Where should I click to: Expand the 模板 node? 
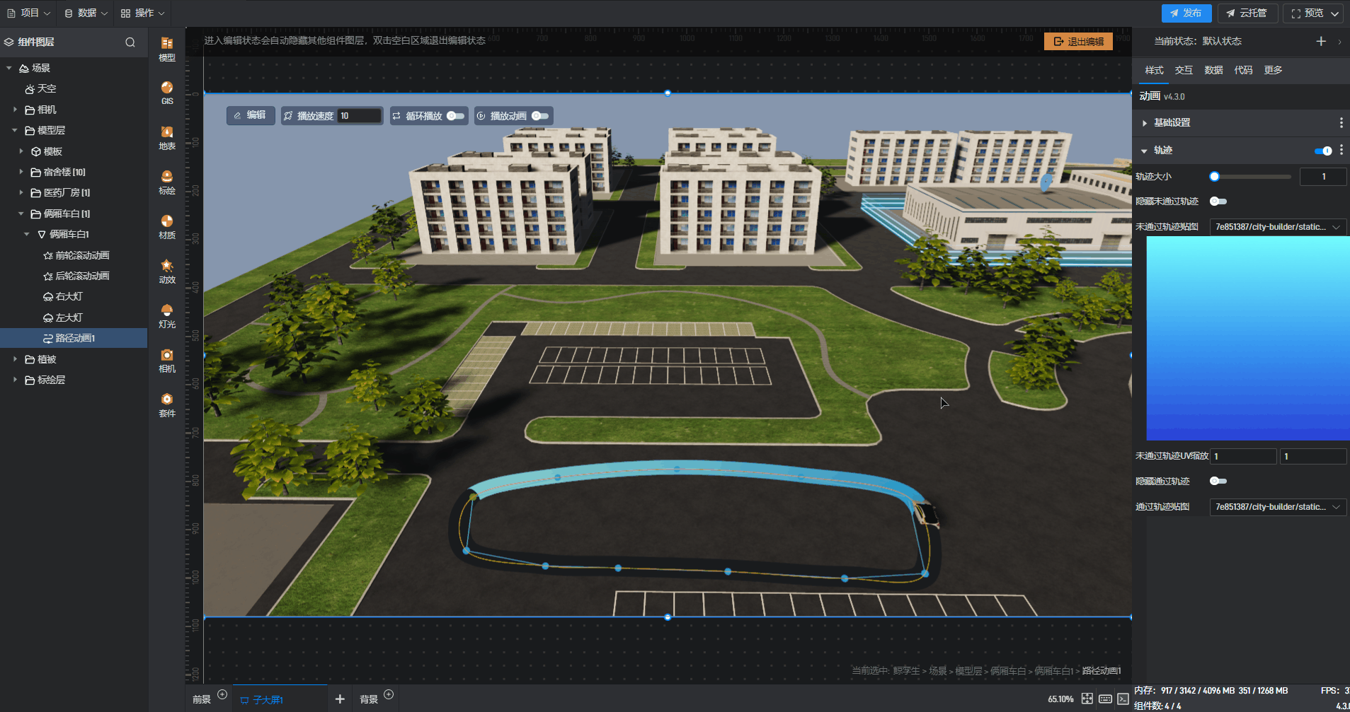click(x=21, y=151)
